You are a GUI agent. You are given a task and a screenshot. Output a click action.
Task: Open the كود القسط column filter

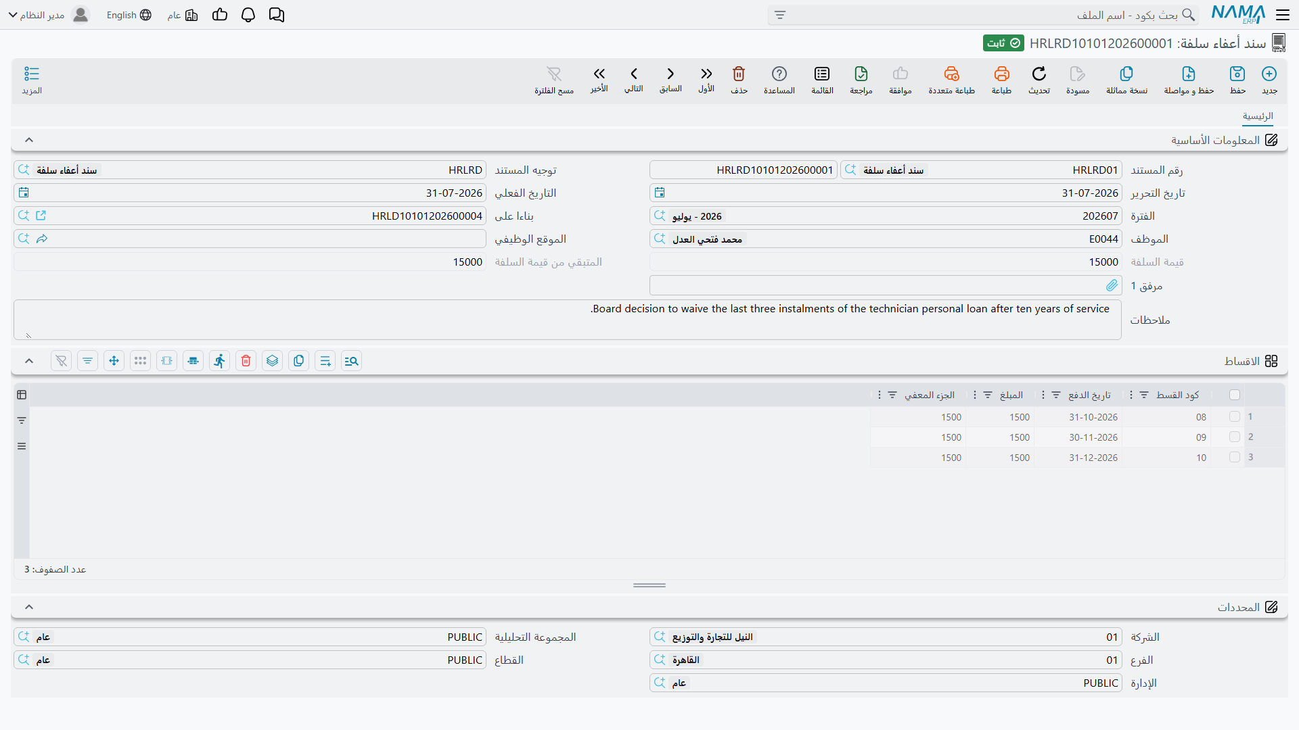tap(1144, 395)
